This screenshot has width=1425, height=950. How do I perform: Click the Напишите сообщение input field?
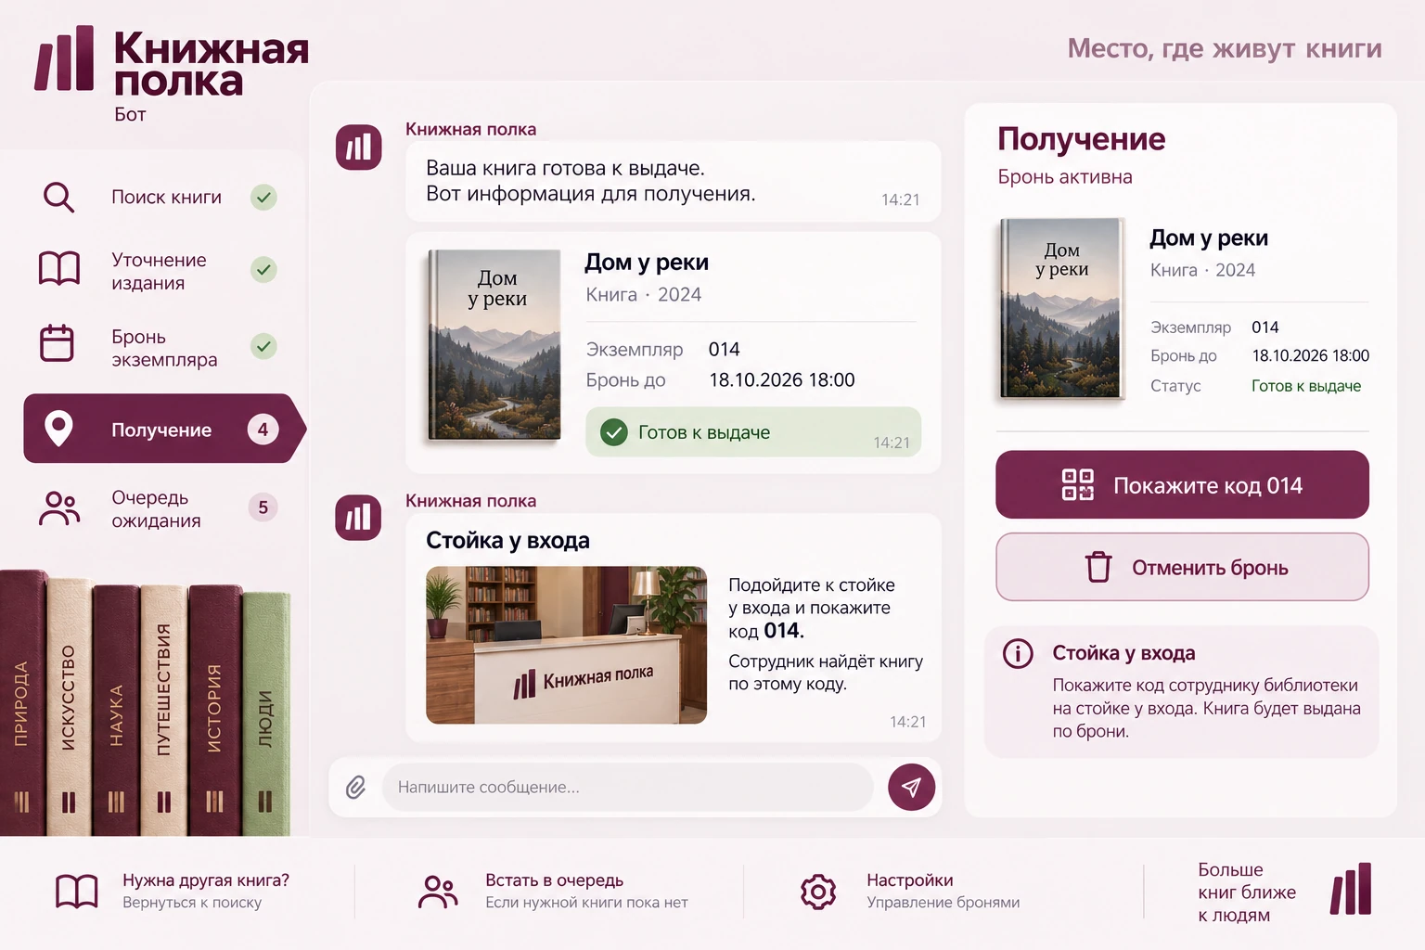[627, 787]
